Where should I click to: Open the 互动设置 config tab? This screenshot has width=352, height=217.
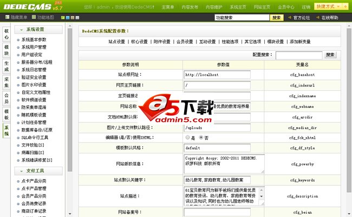pyautogui.click(x=207, y=42)
